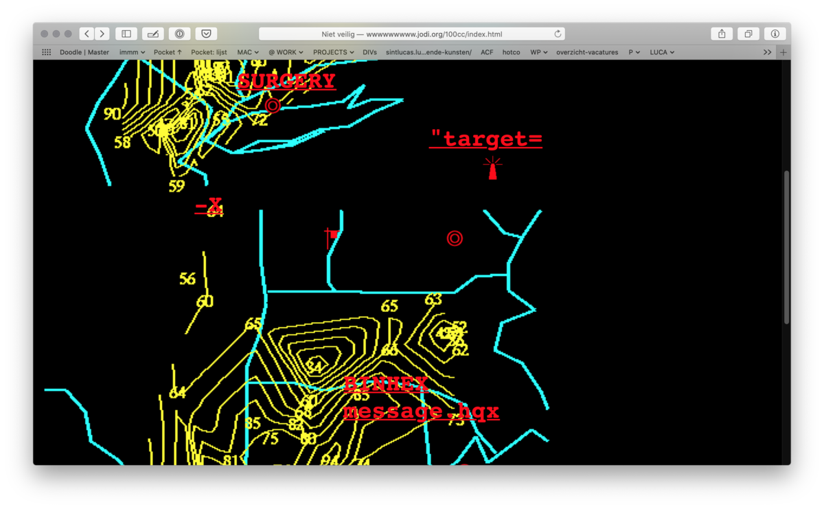Screen dimensions: 824x509
Task: Click the back navigation arrow
Action: coord(87,34)
